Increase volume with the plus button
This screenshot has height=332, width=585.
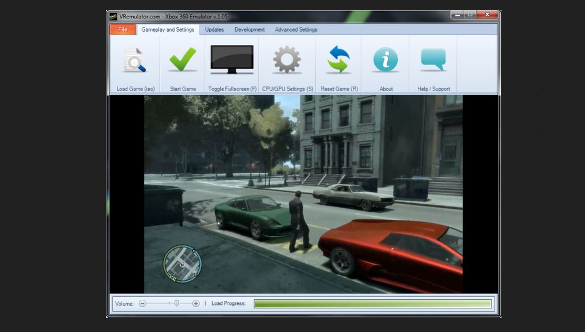(x=195, y=303)
